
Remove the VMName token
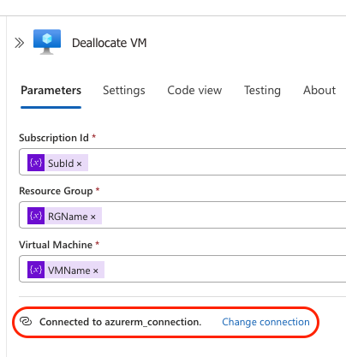point(96,271)
